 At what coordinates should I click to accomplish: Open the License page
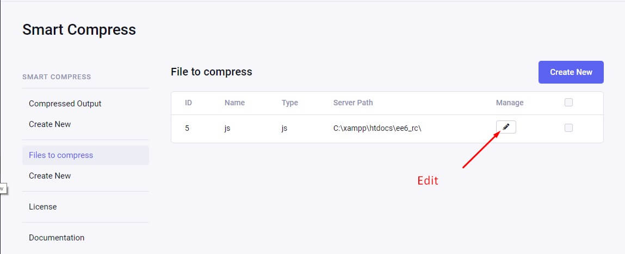click(x=43, y=207)
